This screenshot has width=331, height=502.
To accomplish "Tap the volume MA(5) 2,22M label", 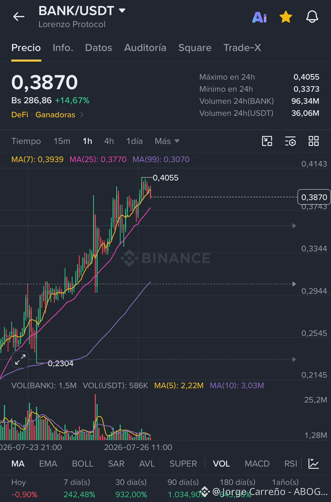I will [179, 386].
